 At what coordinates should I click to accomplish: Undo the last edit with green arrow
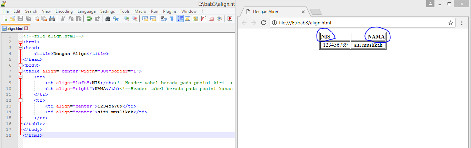tap(89, 19)
